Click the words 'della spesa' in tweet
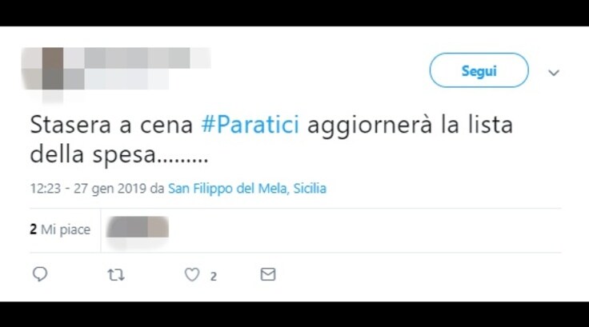Screen dimensions: 589x327 click(93, 154)
